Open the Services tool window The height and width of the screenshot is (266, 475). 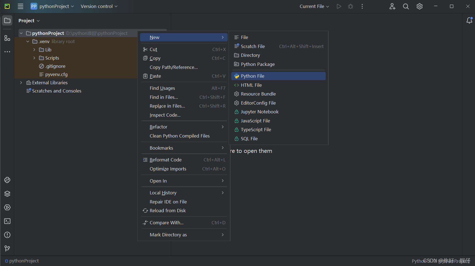click(x=7, y=208)
